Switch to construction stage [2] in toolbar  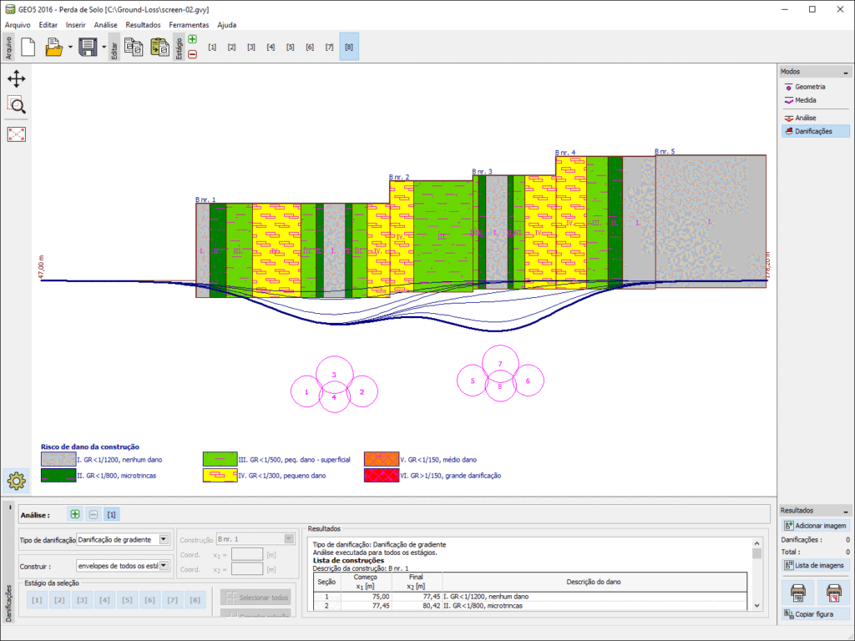(232, 47)
